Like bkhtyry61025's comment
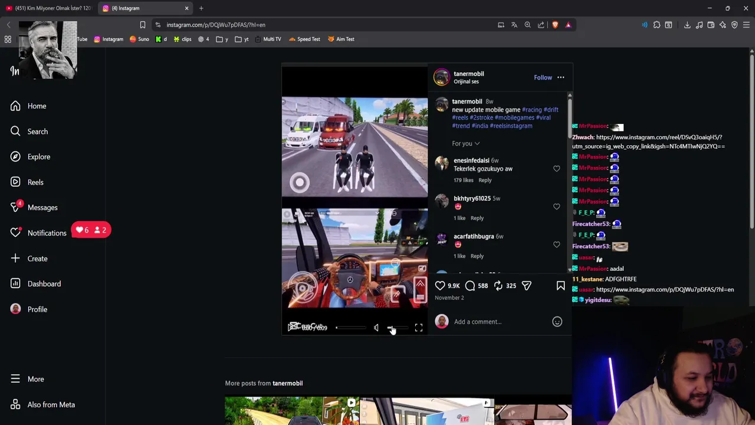 point(556,207)
